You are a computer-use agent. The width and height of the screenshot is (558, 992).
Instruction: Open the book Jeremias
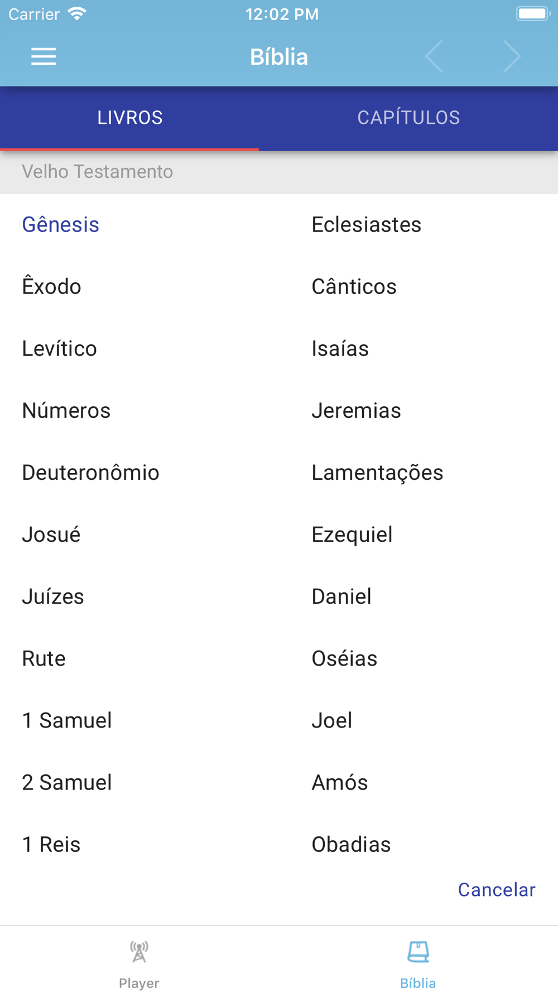356,411
